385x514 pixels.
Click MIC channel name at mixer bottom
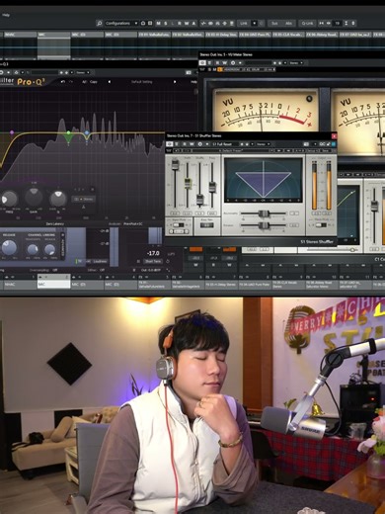coord(53,285)
